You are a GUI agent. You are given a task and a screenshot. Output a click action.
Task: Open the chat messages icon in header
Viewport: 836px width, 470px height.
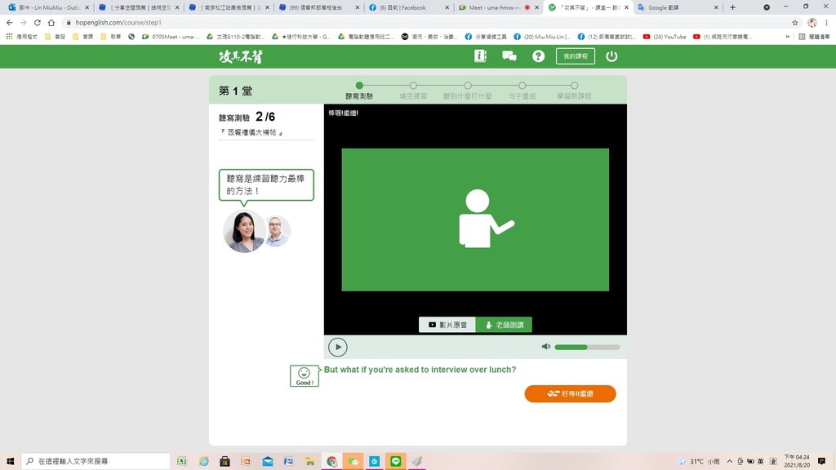(509, 56)
